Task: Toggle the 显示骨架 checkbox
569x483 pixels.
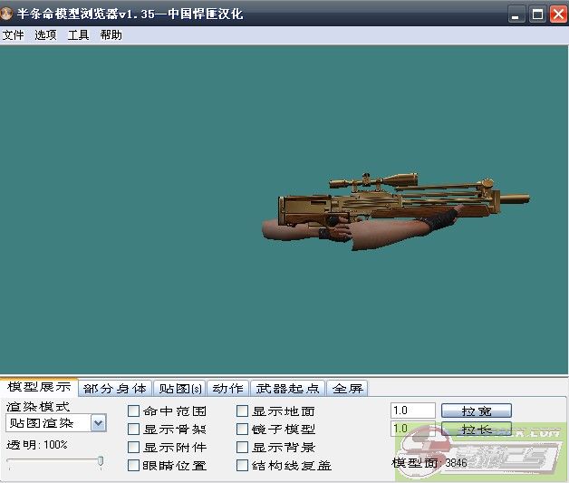Action: [x=134, y=430]
